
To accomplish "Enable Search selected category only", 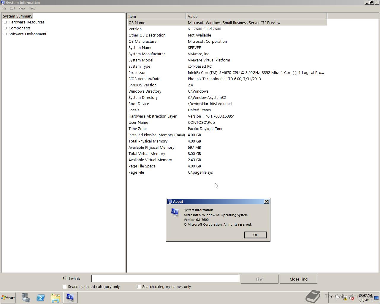I will (x=64, y=286).
